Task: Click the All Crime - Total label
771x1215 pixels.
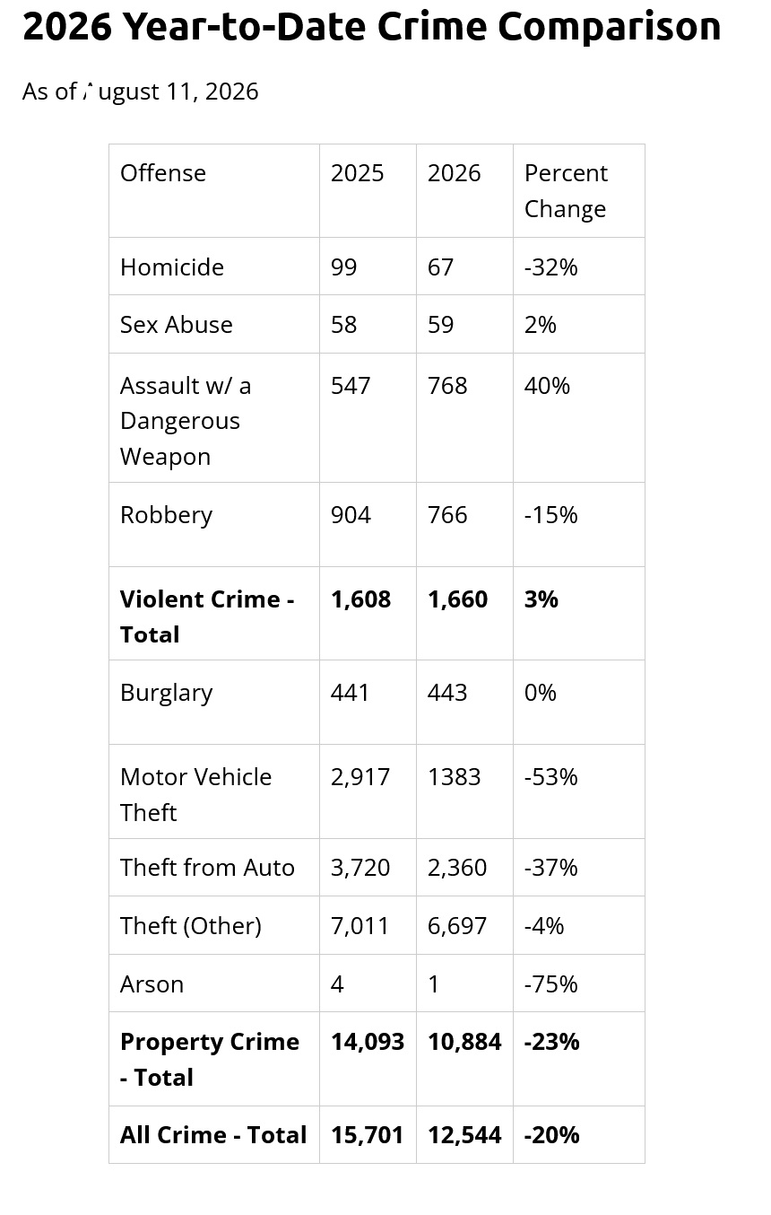Action: [213, 1135]
